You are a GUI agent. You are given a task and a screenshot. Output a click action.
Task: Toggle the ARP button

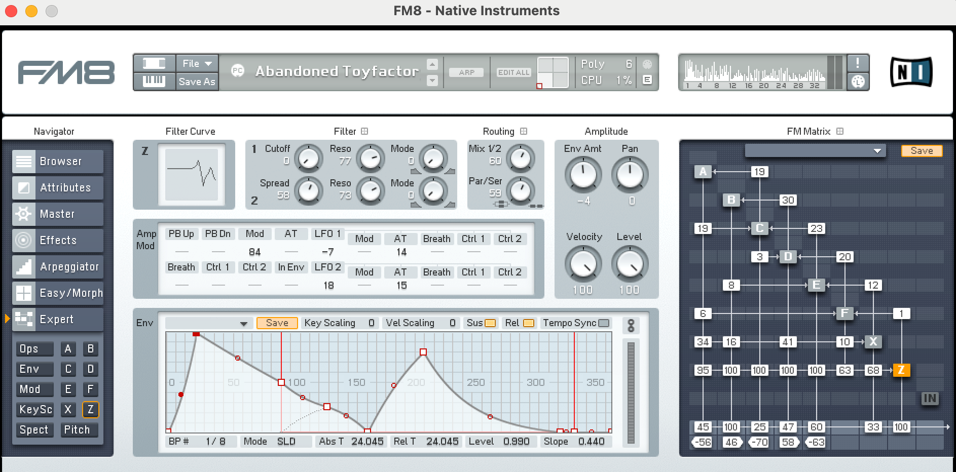pyautogui.click(x=466, y=72)
